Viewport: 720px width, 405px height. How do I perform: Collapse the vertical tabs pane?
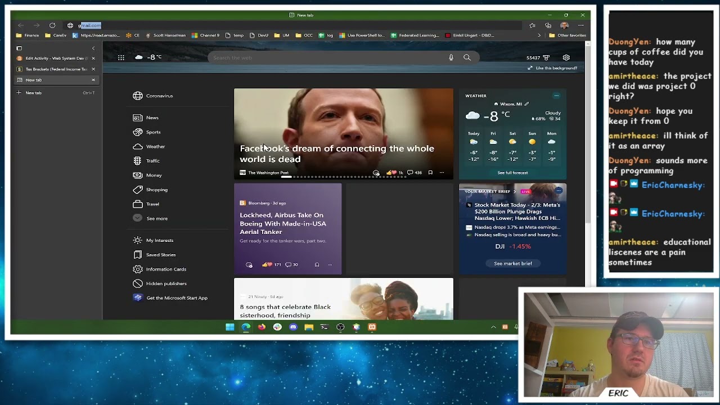pos(93,48)
